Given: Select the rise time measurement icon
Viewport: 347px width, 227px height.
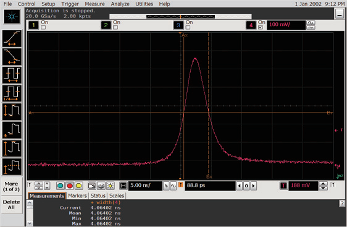Looking at the screenshot, I should point(12,38).
